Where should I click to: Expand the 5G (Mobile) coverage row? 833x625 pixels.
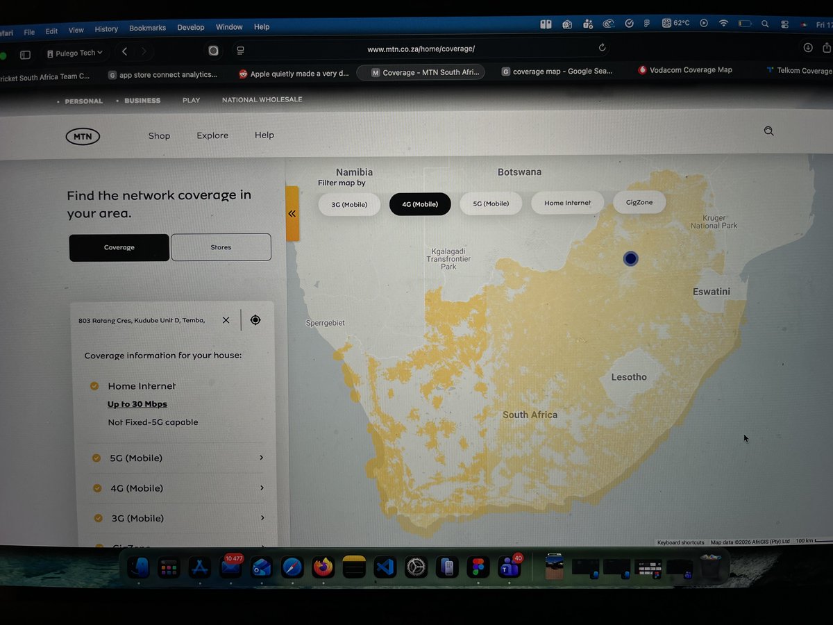pyautogui.click(x=178, y=458)
